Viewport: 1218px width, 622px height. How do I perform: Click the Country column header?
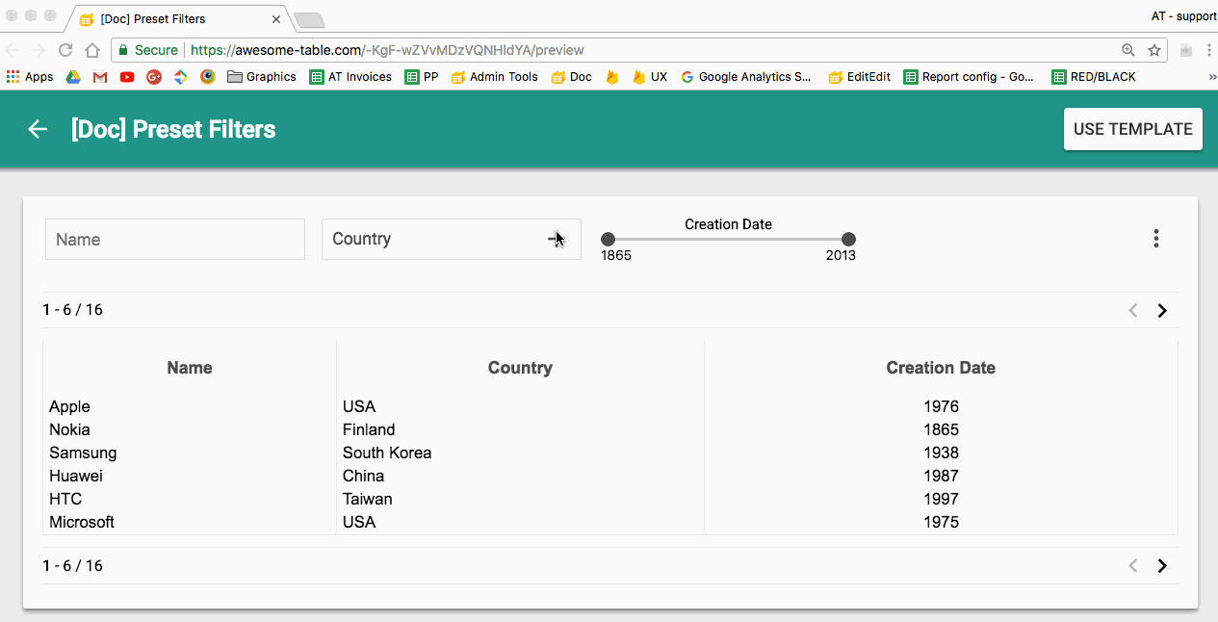tap(520, 368)
